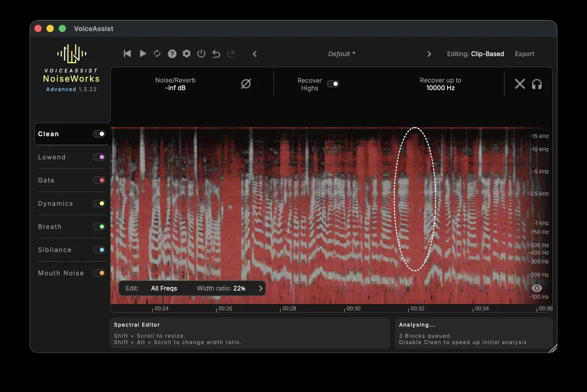Adjust Recover up to 10000 Hz value
Image resolution: width=587 pixels, height=392 pixels.
440,88
